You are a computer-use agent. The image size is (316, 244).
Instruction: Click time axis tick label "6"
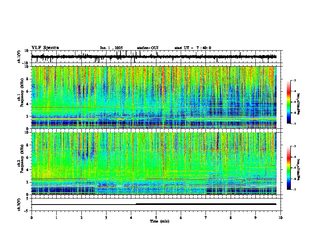coord(181,218)
